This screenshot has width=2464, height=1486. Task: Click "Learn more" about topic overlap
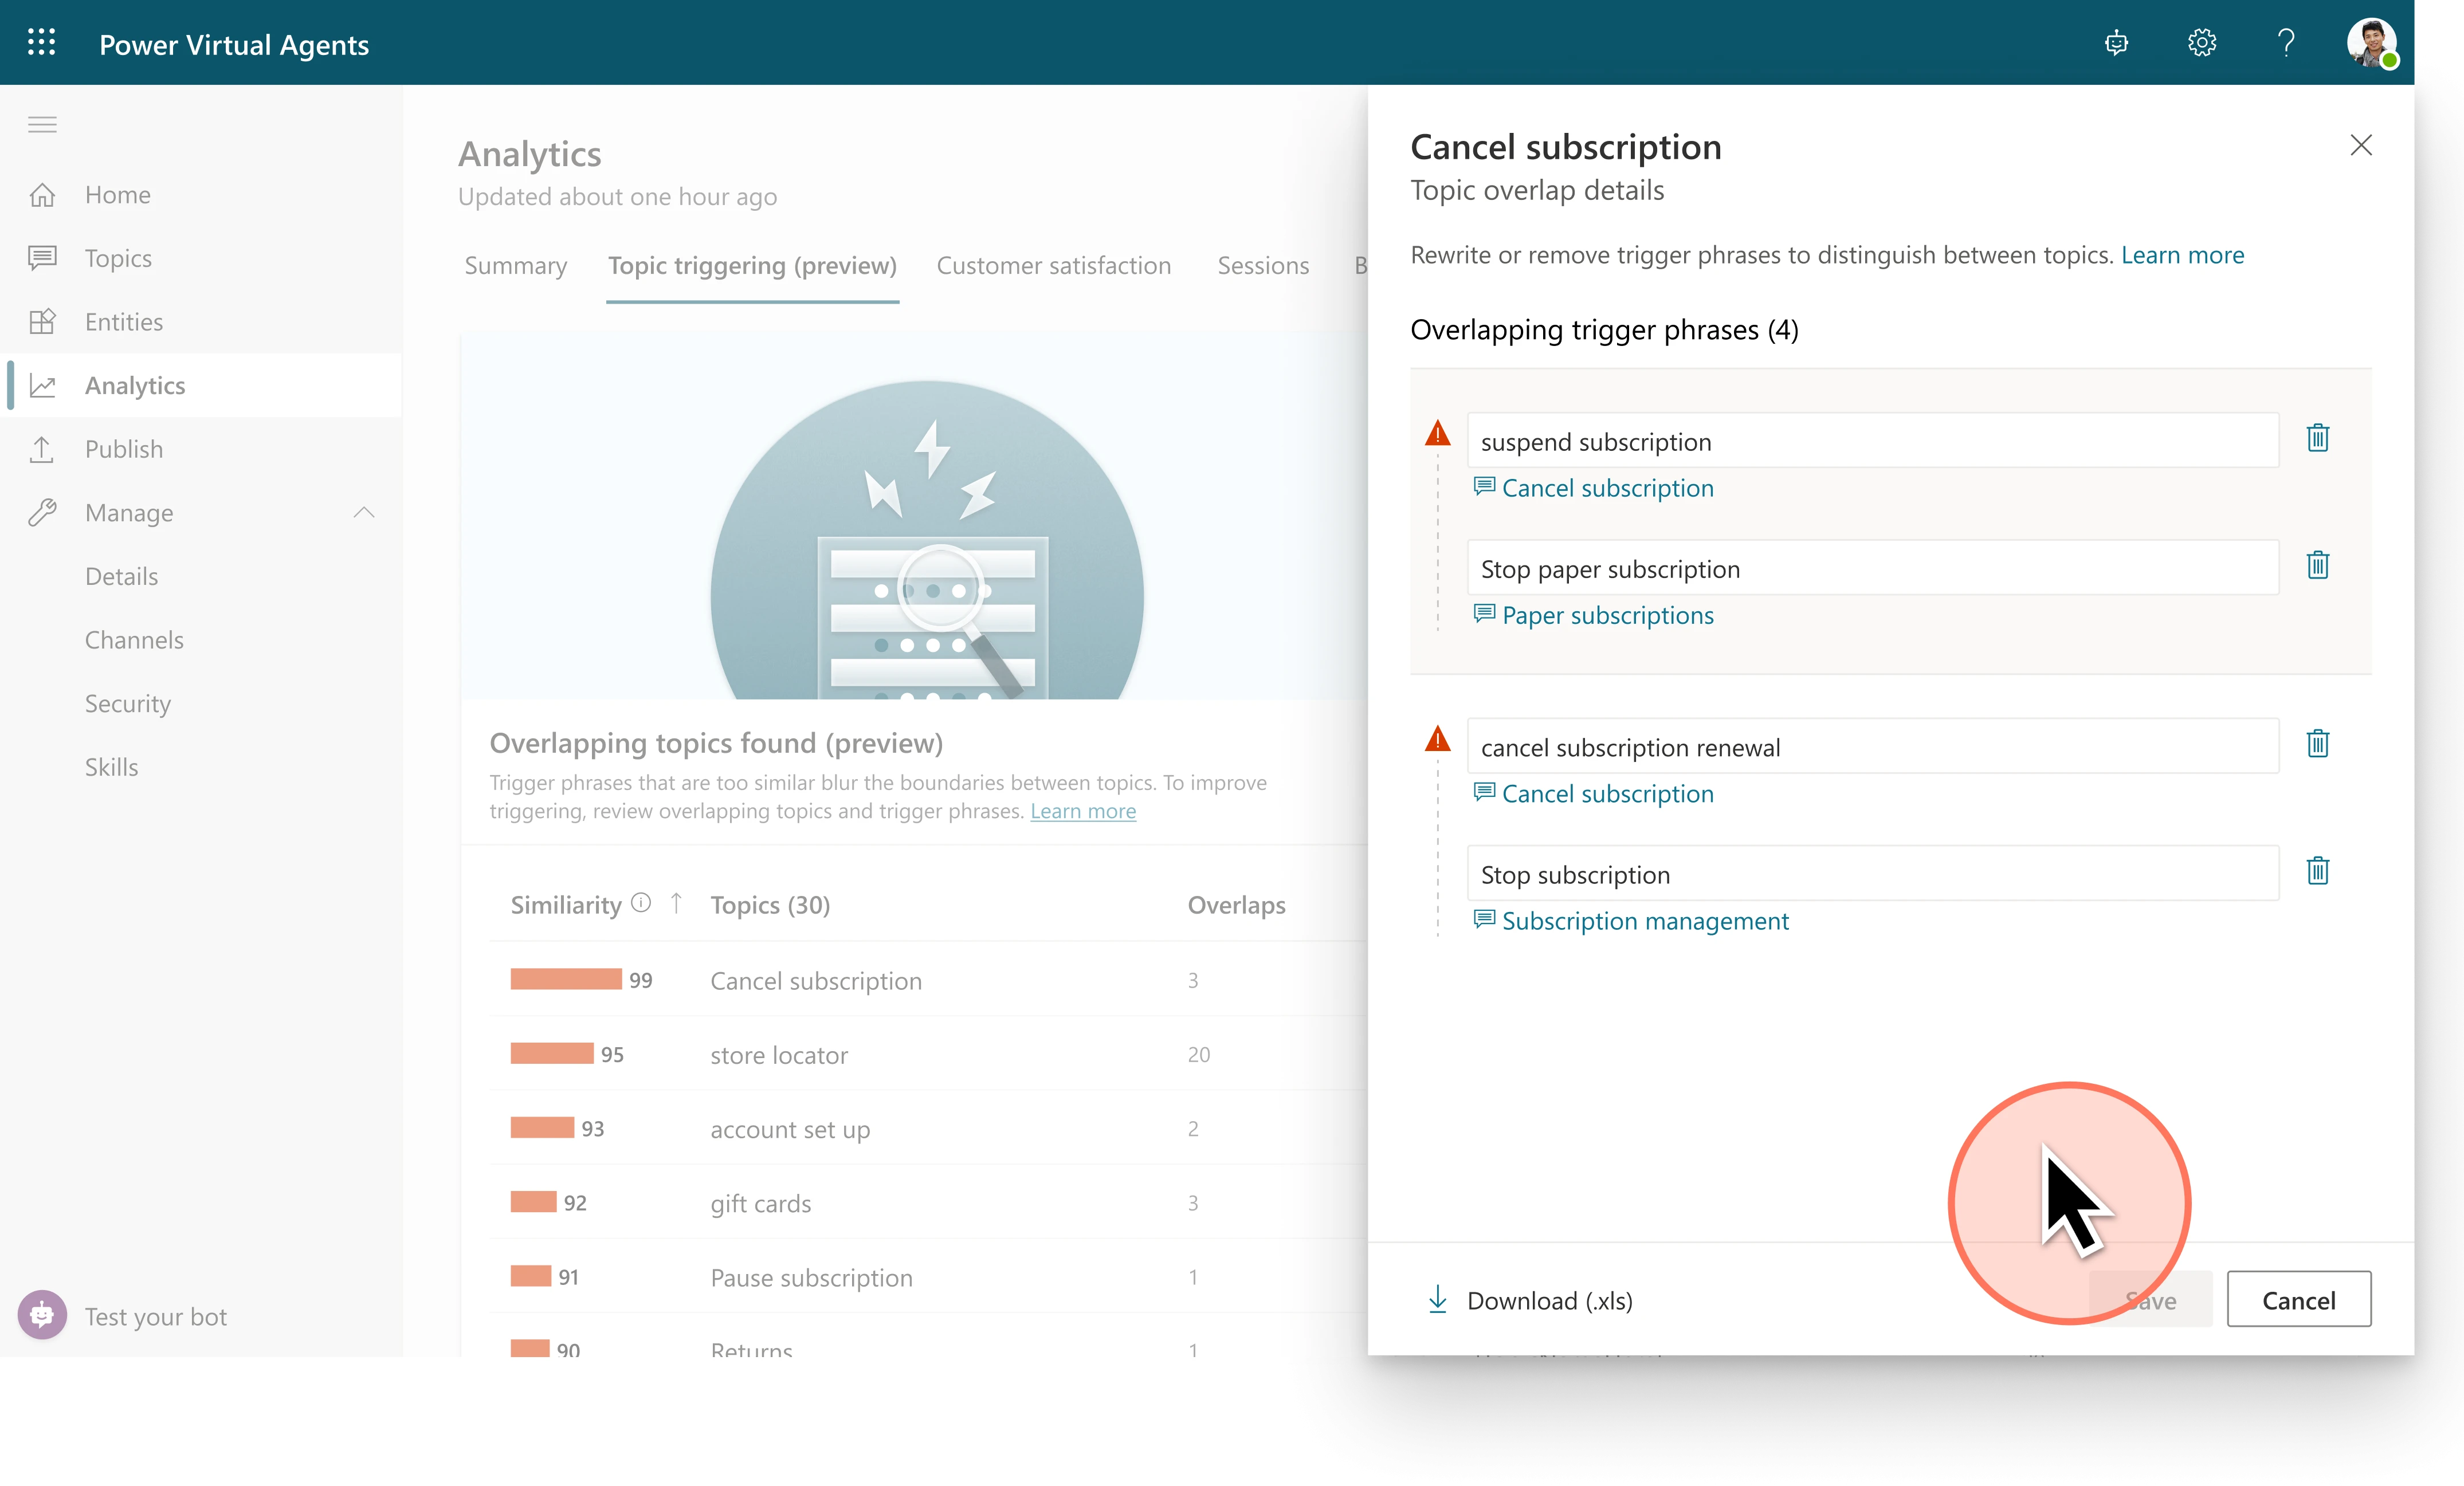point(2183,255)
